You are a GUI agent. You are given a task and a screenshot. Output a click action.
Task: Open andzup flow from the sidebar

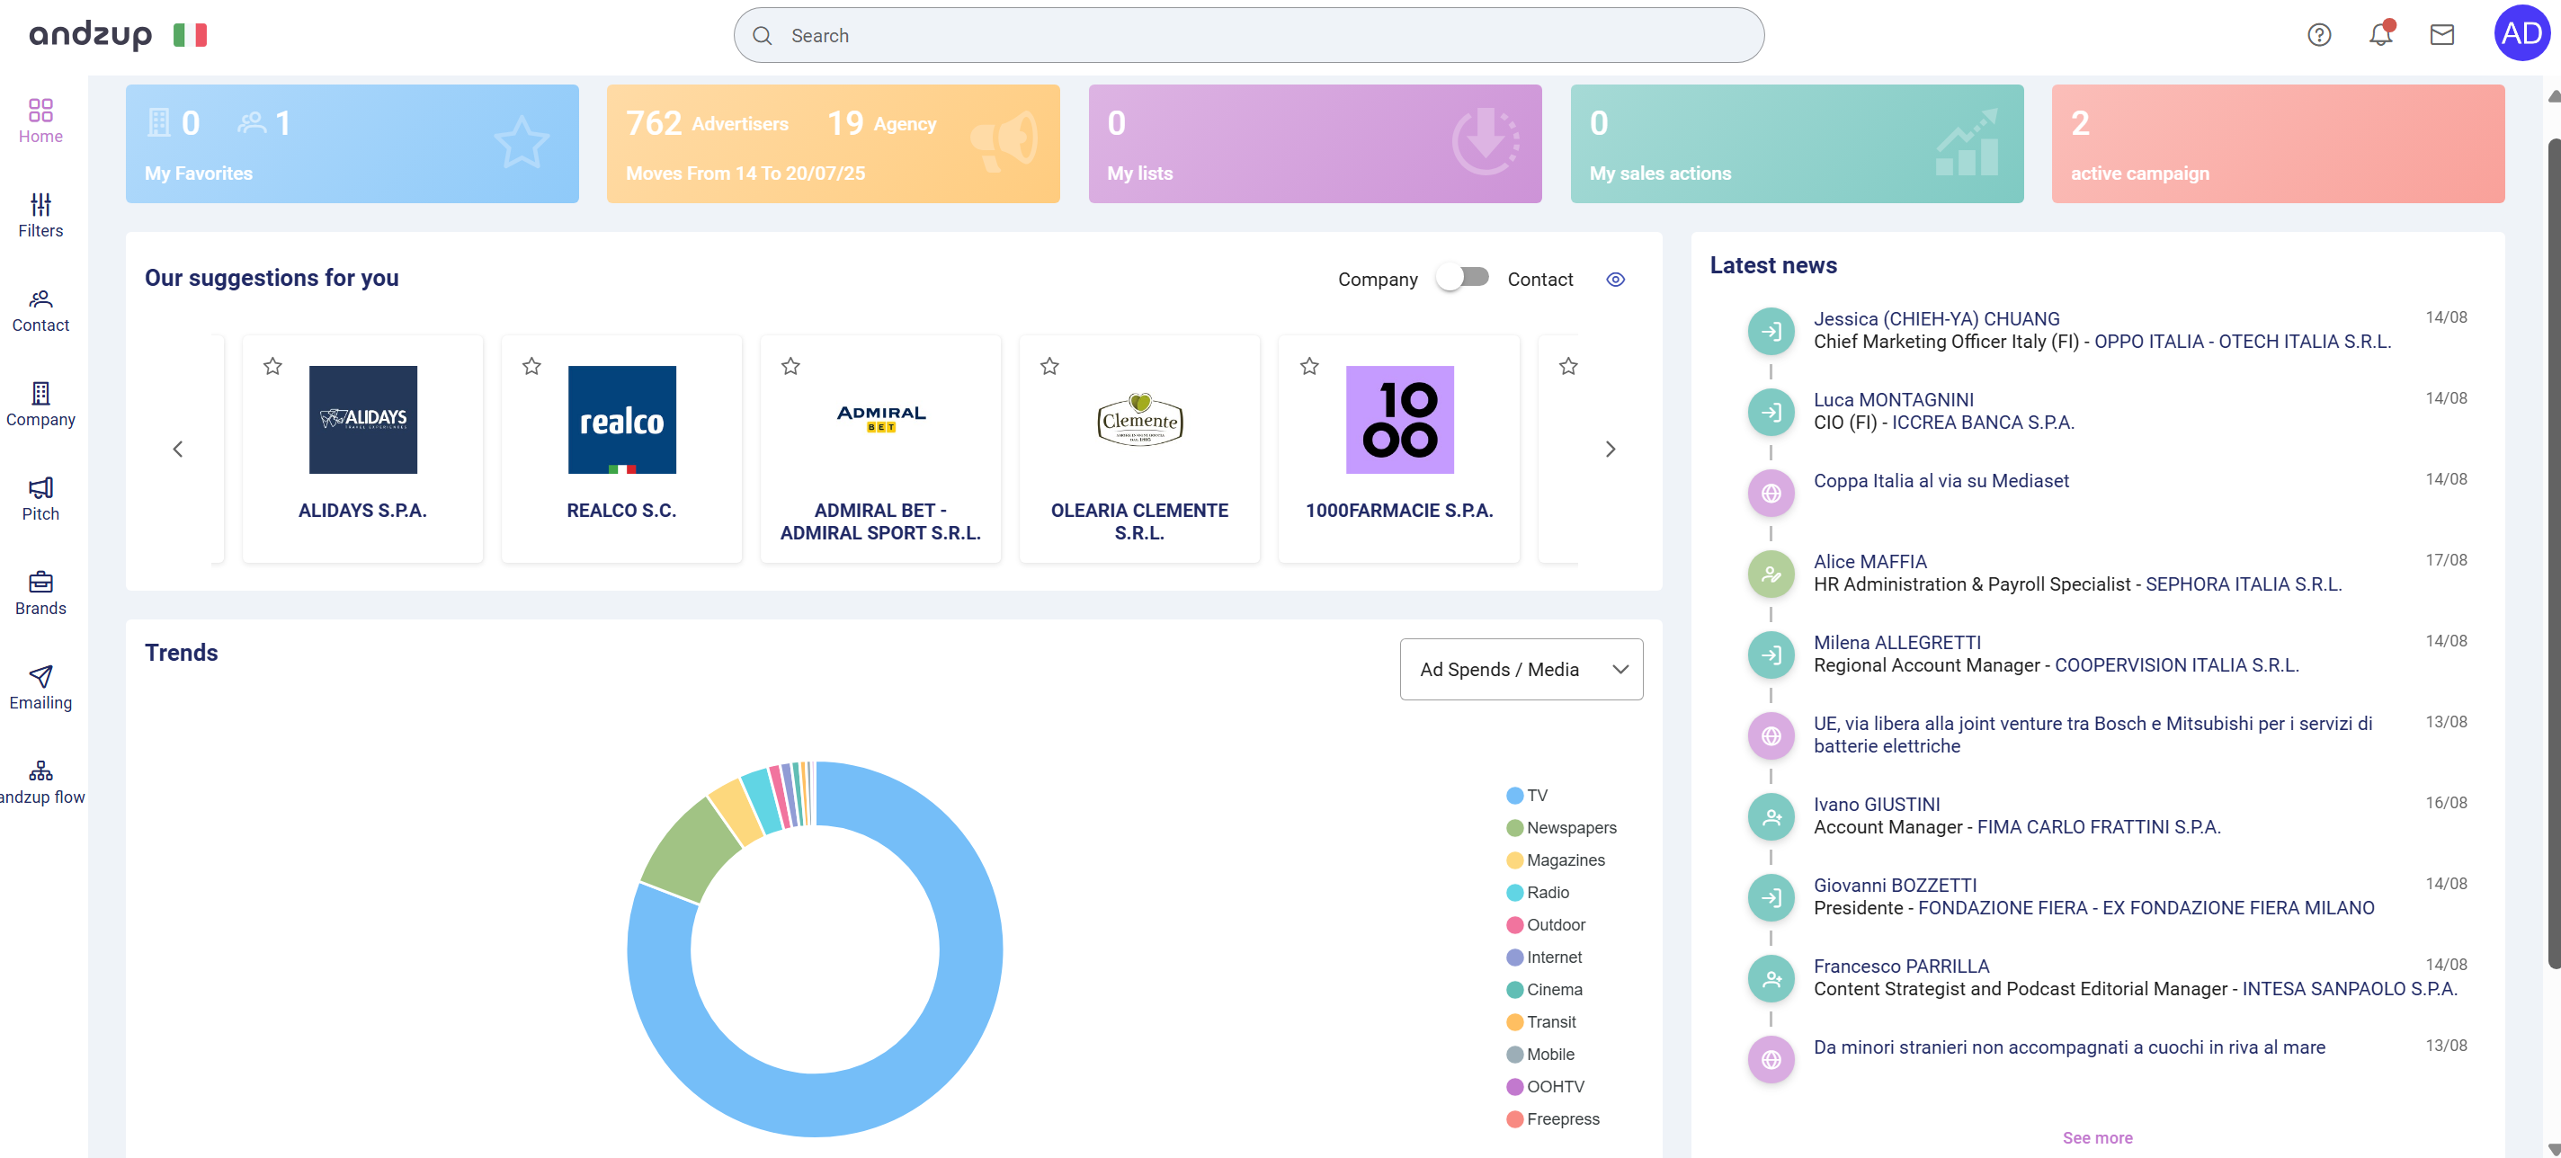click(x=40, y=782)
